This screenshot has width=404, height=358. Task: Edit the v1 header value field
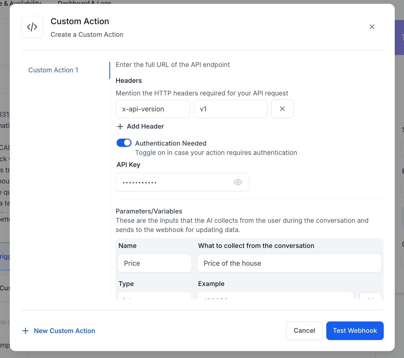[230, 109]
